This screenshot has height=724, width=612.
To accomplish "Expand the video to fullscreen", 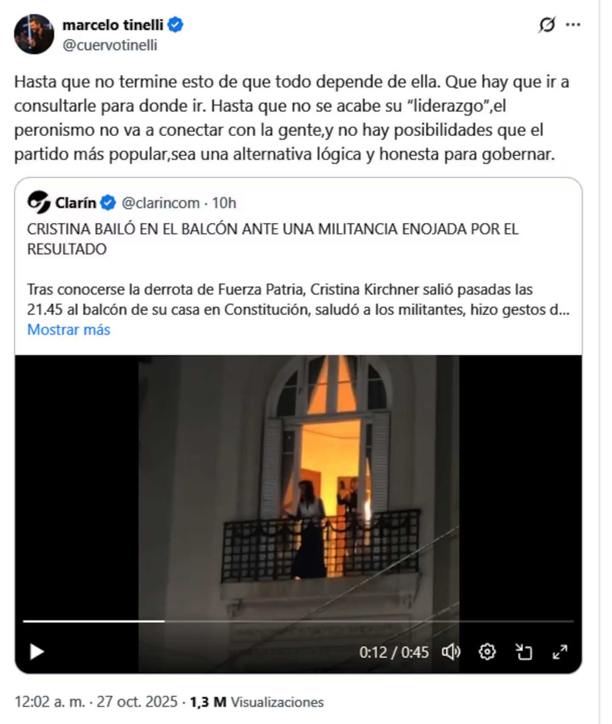I will 560,652.
